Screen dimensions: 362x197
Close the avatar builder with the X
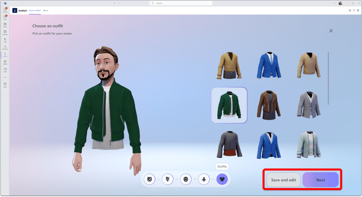[331, 31]
